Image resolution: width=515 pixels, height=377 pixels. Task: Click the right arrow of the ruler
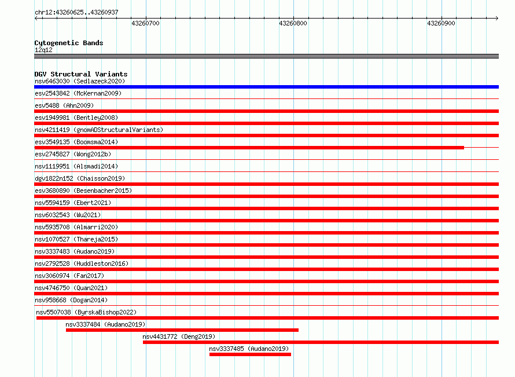point(496,18)
